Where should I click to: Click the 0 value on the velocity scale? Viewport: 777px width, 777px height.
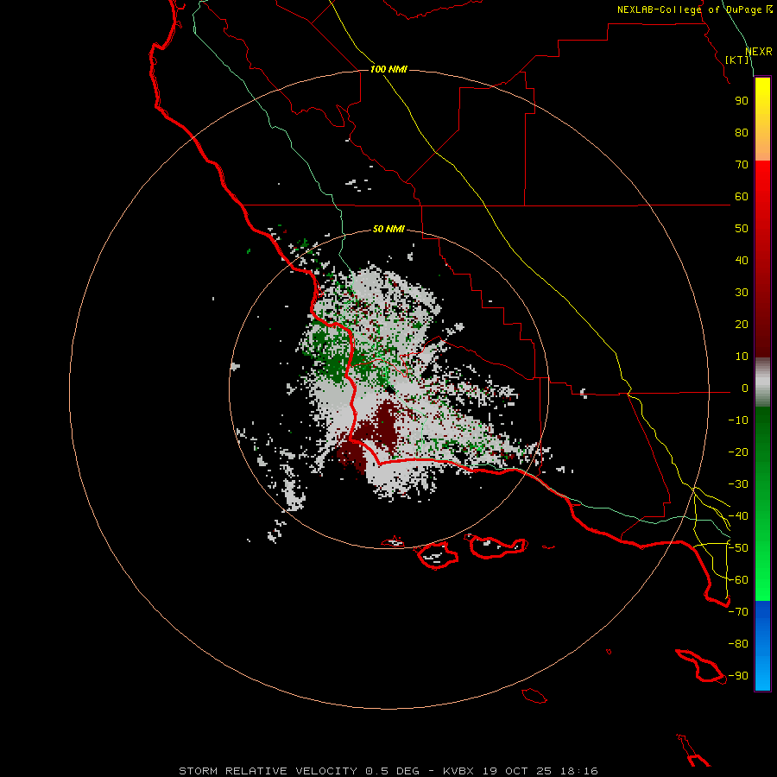[x=745, y=388]
